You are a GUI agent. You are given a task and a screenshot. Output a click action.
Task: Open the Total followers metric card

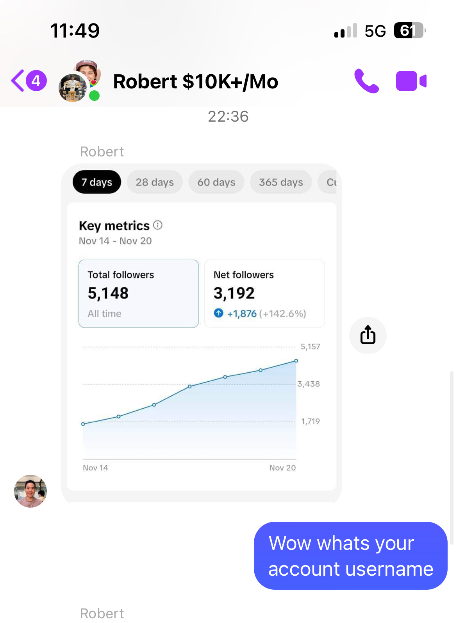click(139, 293)
